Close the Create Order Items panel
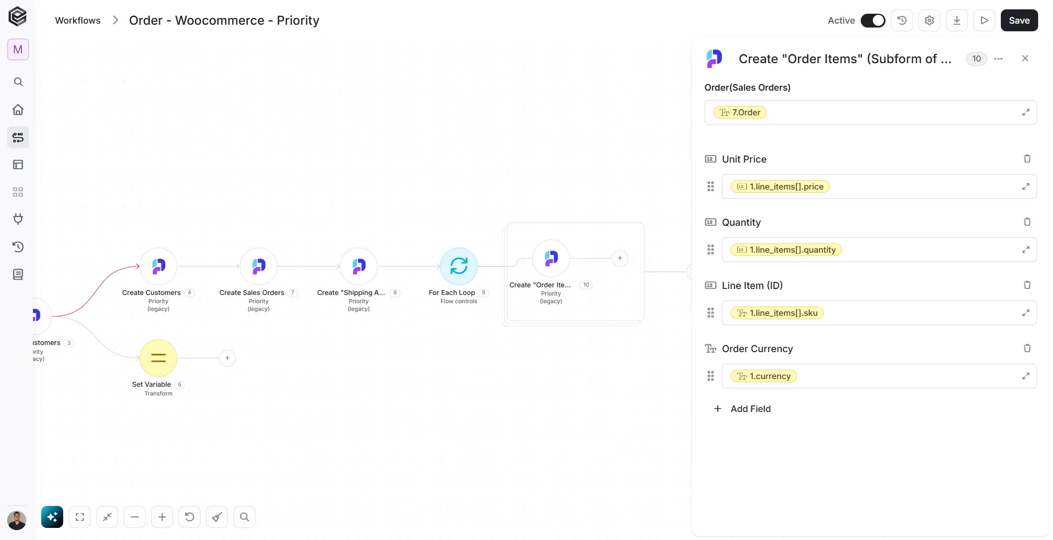 1025,58
